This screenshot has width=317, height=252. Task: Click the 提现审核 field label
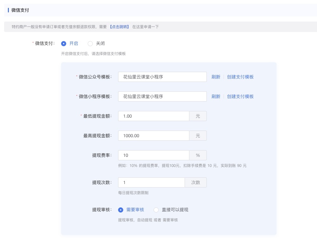point(102,210)
